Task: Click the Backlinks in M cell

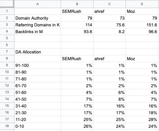Action: click(x=38, y=32)
